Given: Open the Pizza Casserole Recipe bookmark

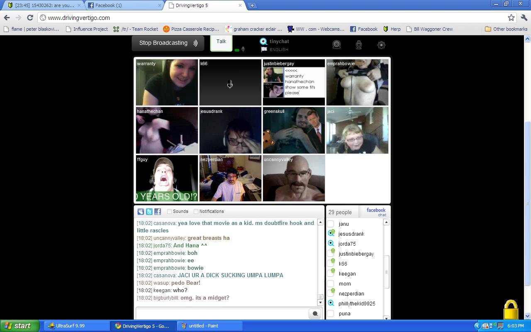Looking at the screenshot, I should [191, 29].
